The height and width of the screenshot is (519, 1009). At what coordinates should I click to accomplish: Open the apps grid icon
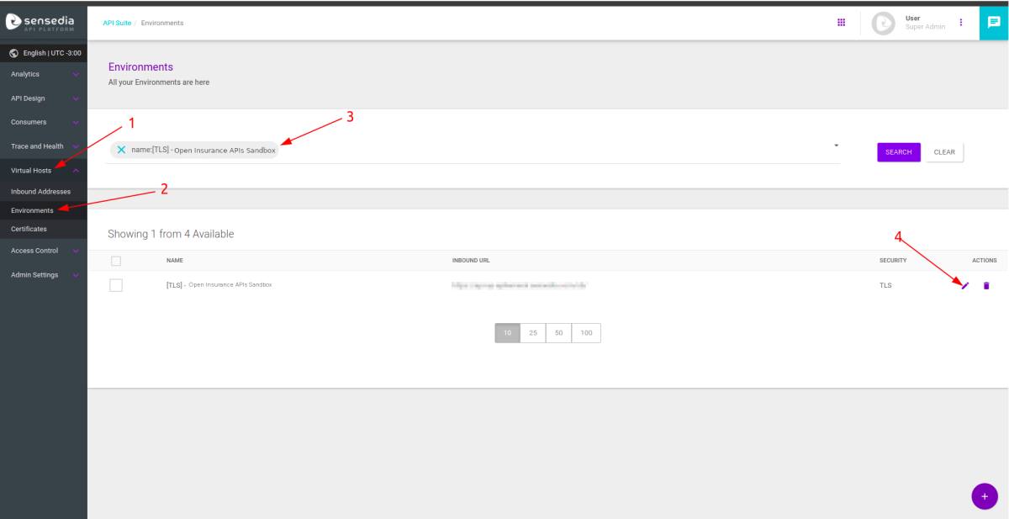pos(841,23)
